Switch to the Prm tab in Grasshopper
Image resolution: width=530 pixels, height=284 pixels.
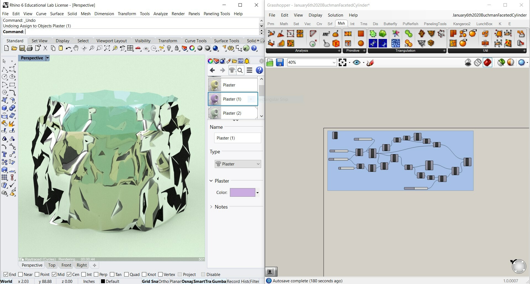pos(271,24)
